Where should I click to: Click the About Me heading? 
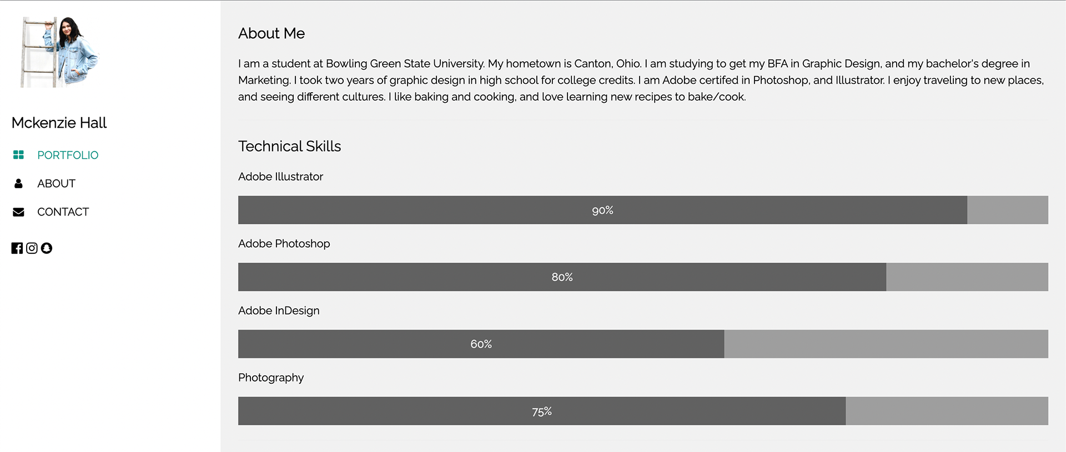[x=271, y=33]
